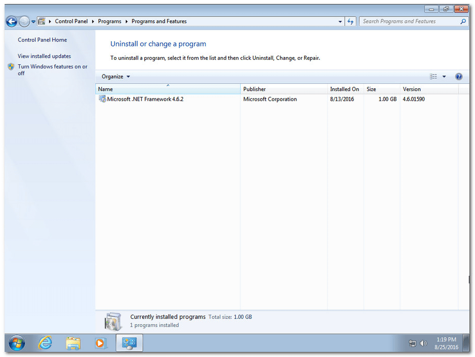Sort the program list by Publisher
The height and width of the screenshot is (357, 475).
(x=254, y=88)
